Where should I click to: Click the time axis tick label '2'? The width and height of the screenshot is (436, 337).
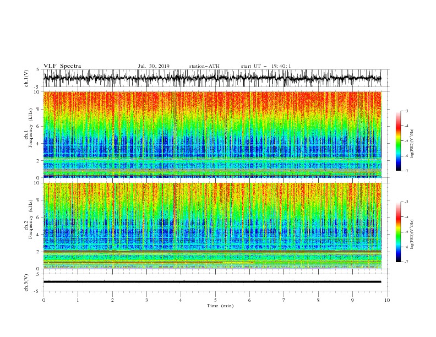112,300
